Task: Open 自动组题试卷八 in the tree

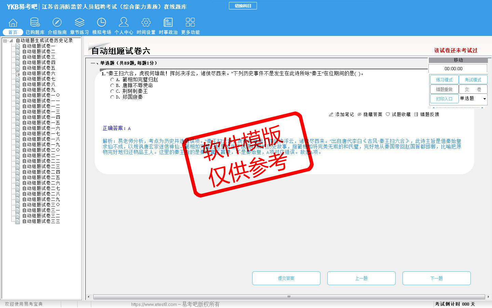Action: (39, 84)
